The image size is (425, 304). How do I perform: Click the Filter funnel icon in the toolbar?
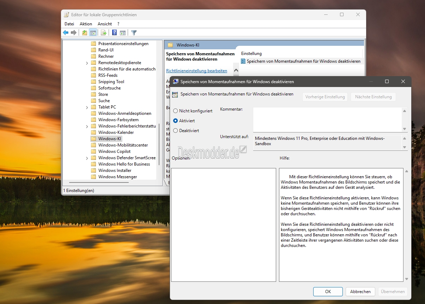[x=134, y=33]
